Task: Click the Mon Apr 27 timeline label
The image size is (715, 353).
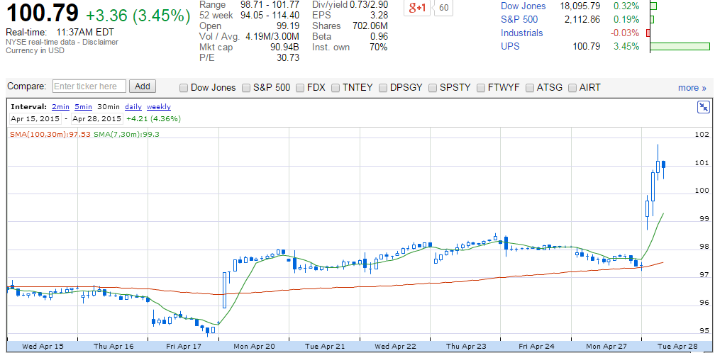Action: [606, 346]
